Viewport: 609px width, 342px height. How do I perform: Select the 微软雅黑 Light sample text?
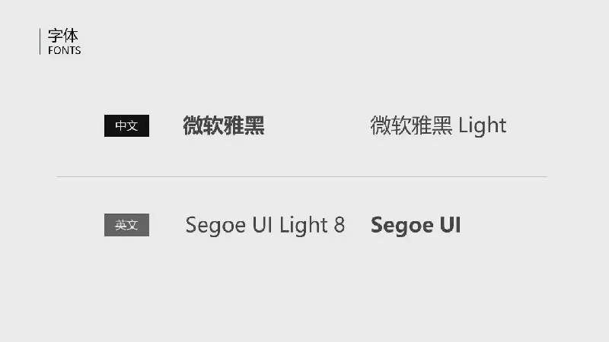[x=438, y=125]
